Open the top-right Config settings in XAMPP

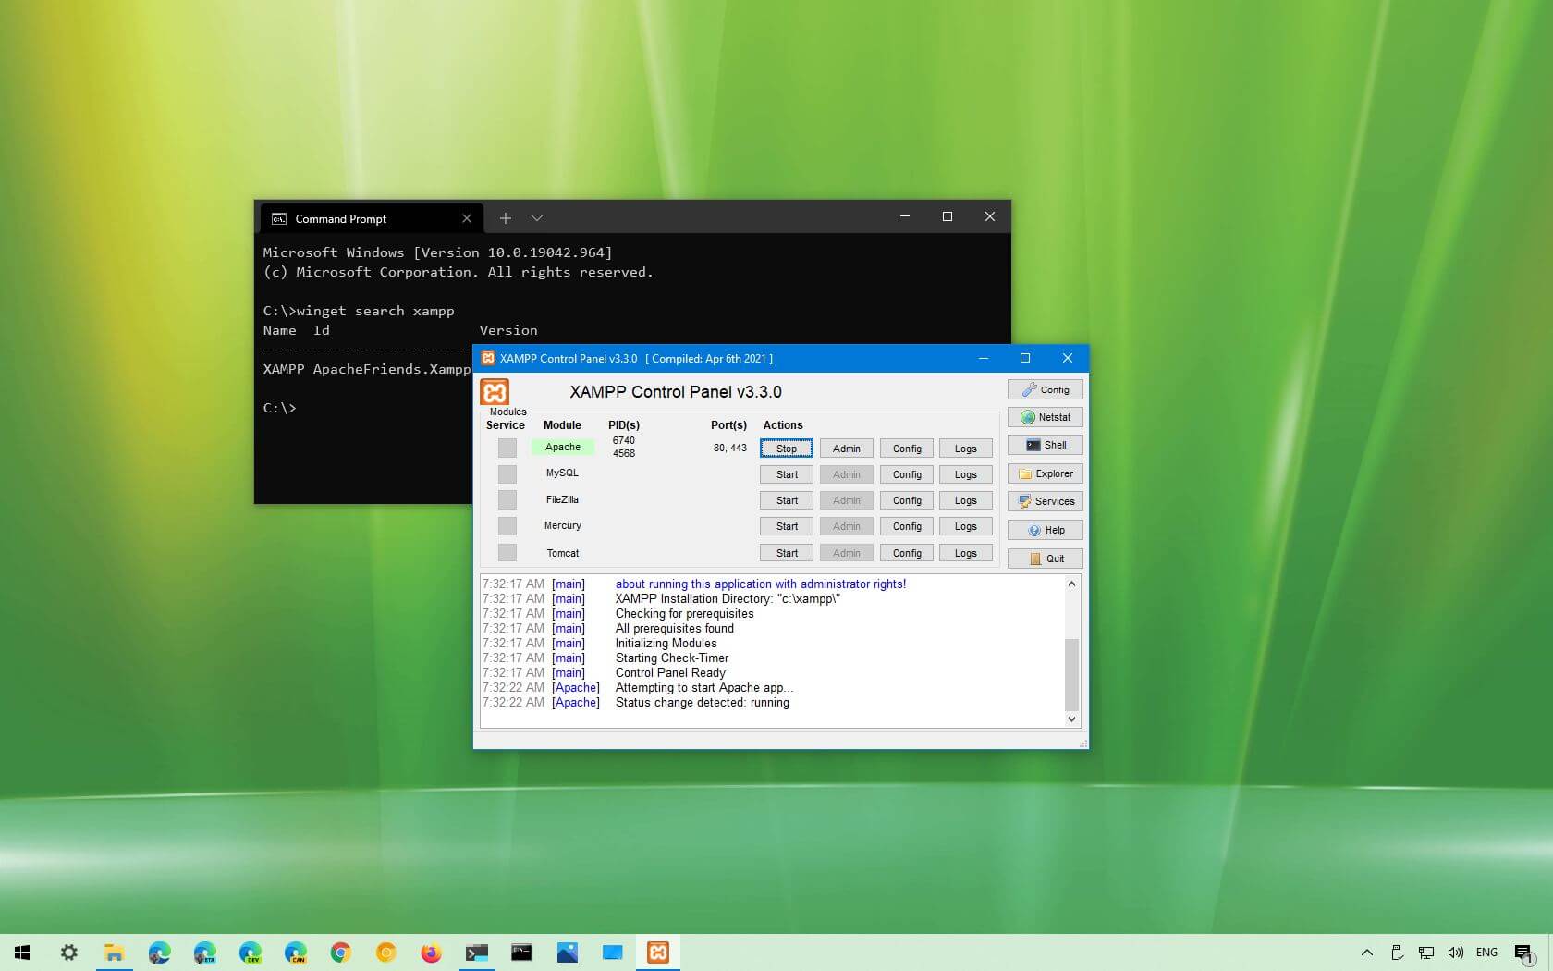tap(1044, 389)
